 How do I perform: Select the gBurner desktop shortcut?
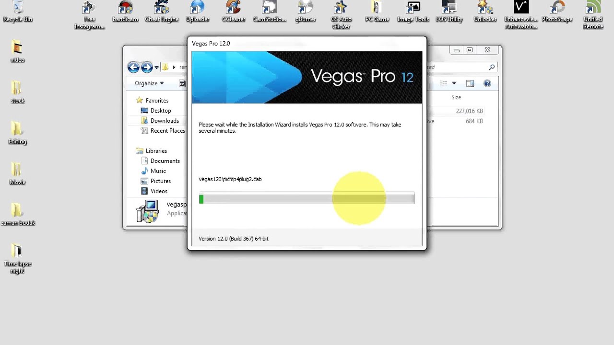pyautogui.click(x=306, y=11)
